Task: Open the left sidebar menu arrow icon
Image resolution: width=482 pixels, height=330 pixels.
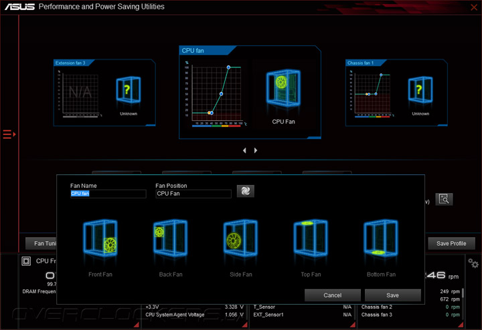Action: 9,134
